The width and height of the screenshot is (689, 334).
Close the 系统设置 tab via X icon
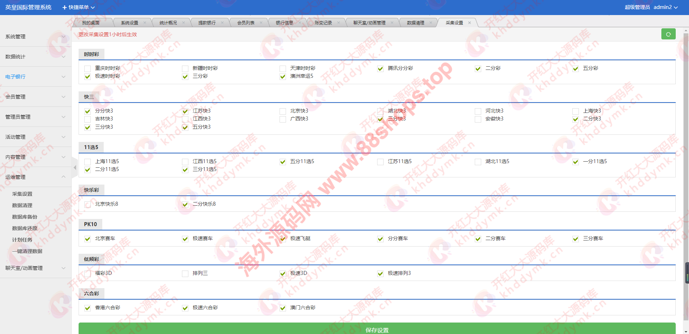coord(145,23)
